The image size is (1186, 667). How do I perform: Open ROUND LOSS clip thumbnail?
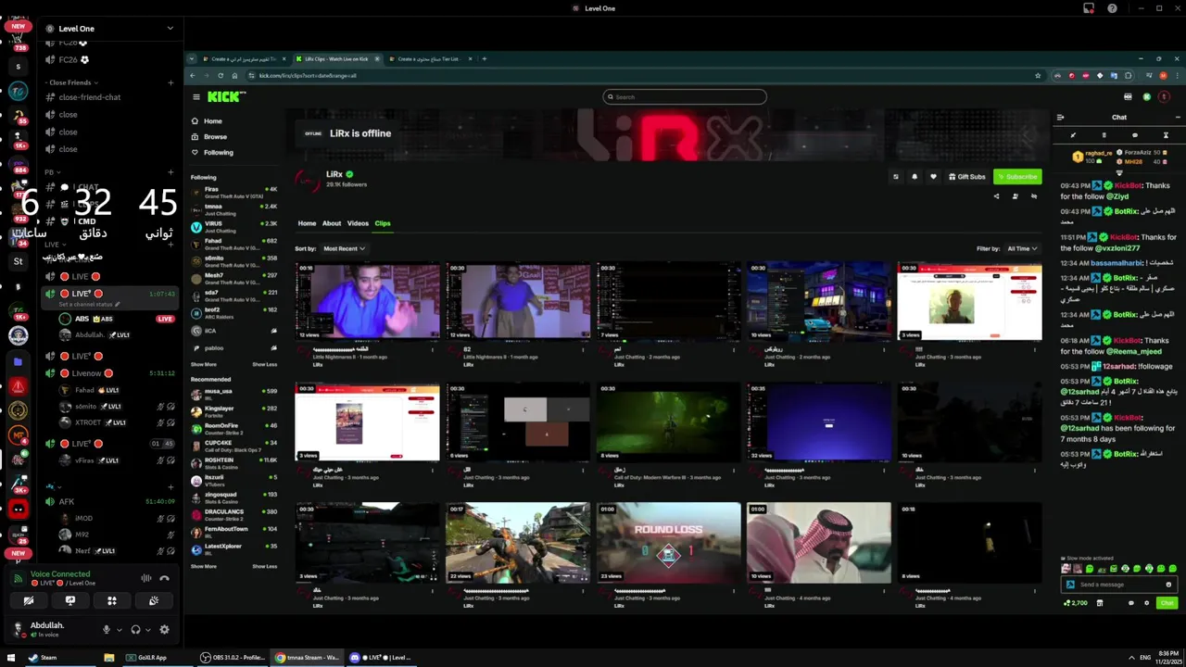[668, 542]
